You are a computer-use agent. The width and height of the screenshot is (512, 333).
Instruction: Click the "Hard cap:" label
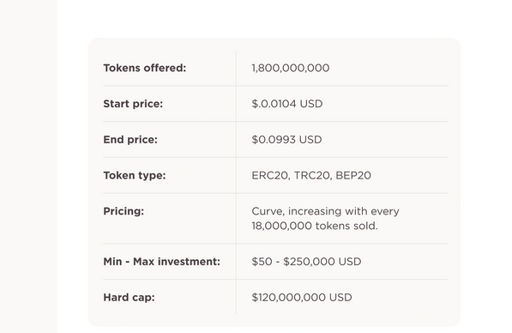(x=129, y=298)
